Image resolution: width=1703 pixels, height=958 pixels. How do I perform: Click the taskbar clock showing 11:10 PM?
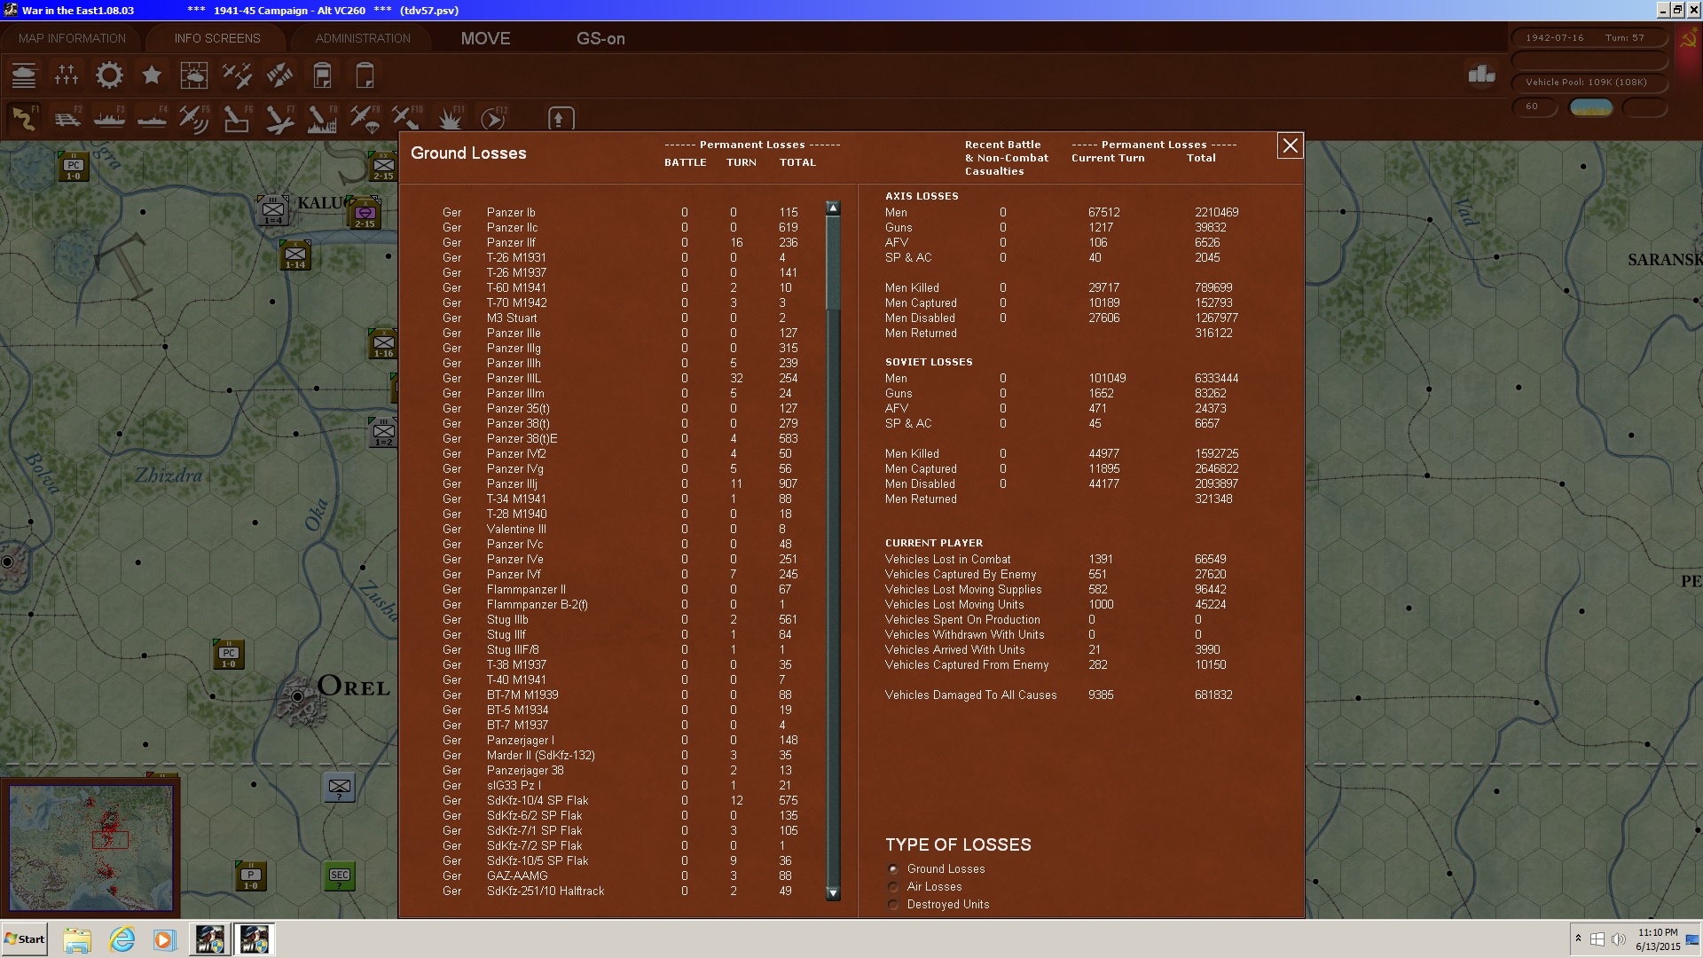click(1658, 939)
